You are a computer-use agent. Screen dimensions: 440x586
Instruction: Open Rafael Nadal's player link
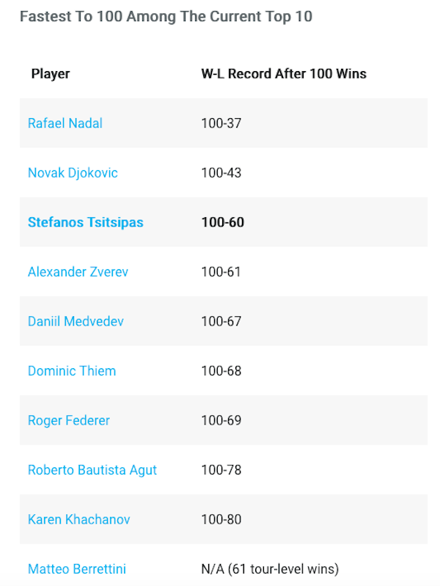(x=65, y=123)
